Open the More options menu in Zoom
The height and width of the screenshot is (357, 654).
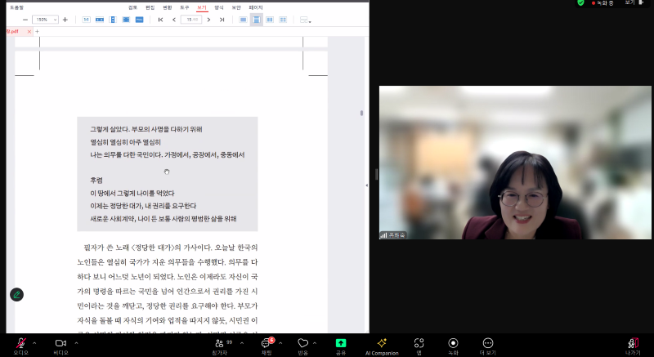[488, 343]
